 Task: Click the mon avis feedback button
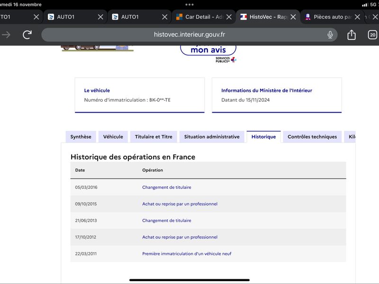(x=208, y=50)
